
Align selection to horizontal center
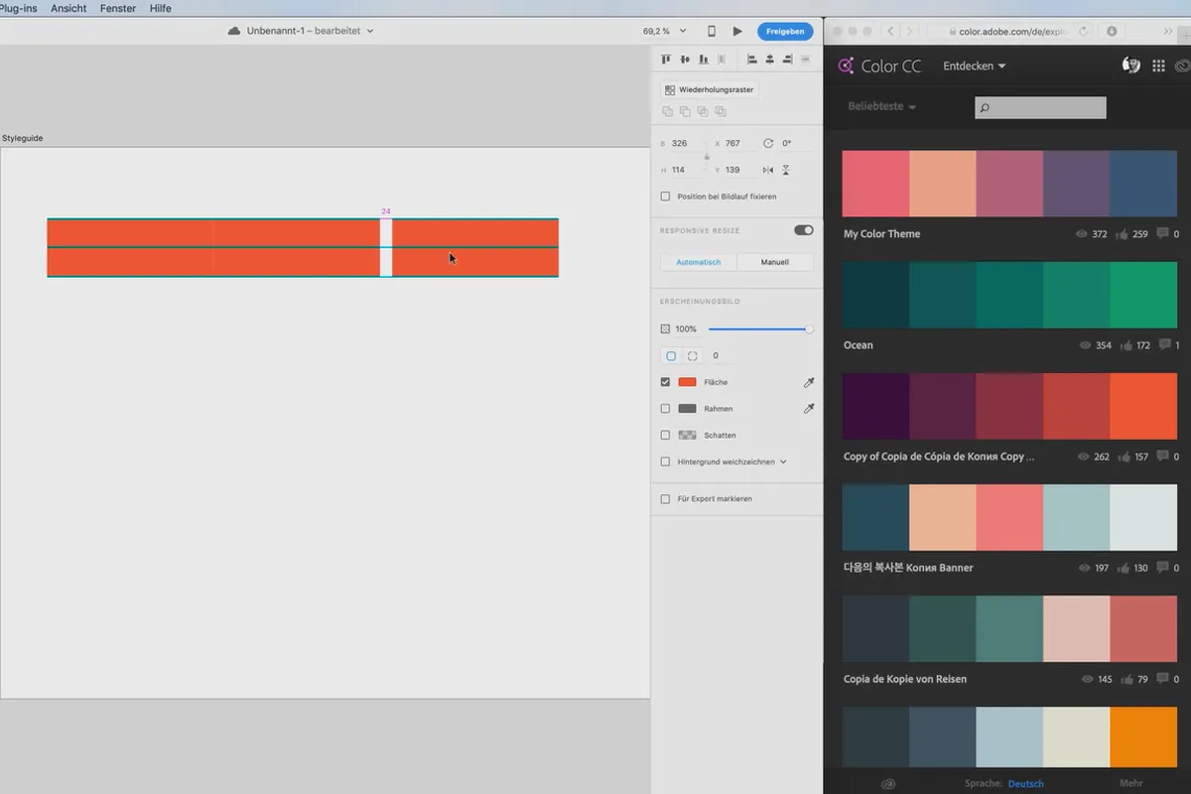pyautogui.click(x=769, y=60)
